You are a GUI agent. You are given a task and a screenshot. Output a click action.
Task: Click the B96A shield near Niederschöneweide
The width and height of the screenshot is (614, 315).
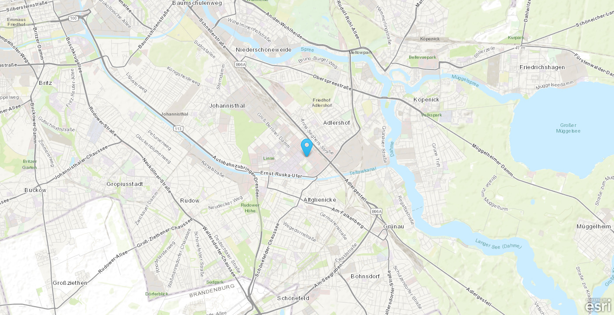[x=240, y=64]
